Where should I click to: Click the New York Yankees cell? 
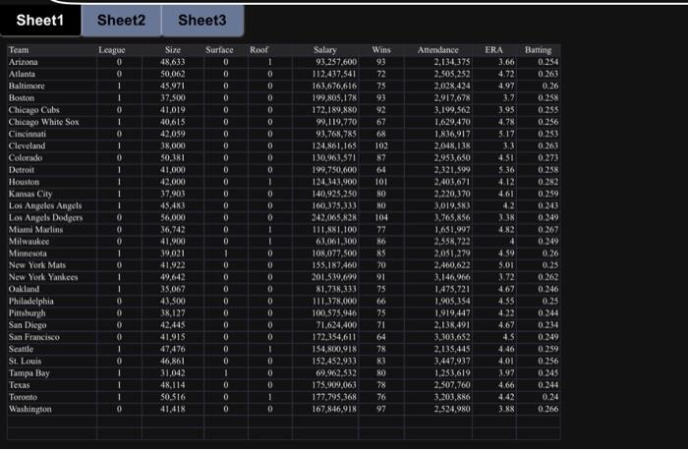pyautogui.click(x=52, y=277)
